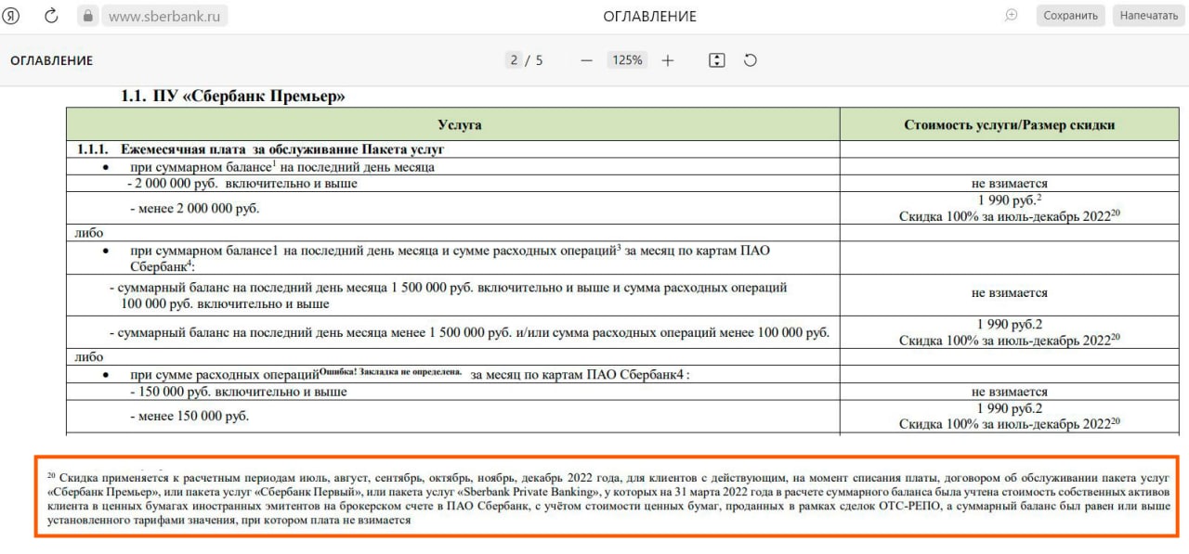Click the heading 1.1. ПУ «Сбербанк Премьер»
1189x554 pixels.
(x=233, y=96)
